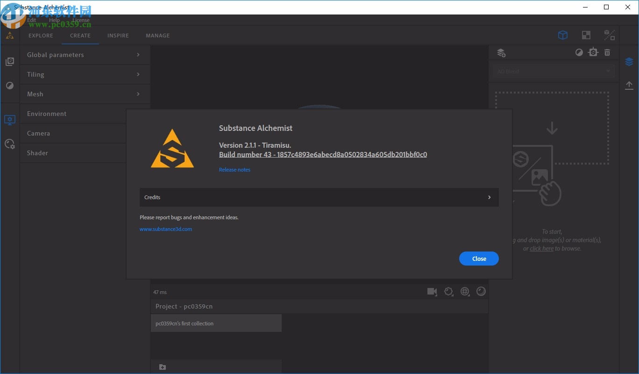Open the half-circle filter sidebar icon

click(x=10, y=86)
